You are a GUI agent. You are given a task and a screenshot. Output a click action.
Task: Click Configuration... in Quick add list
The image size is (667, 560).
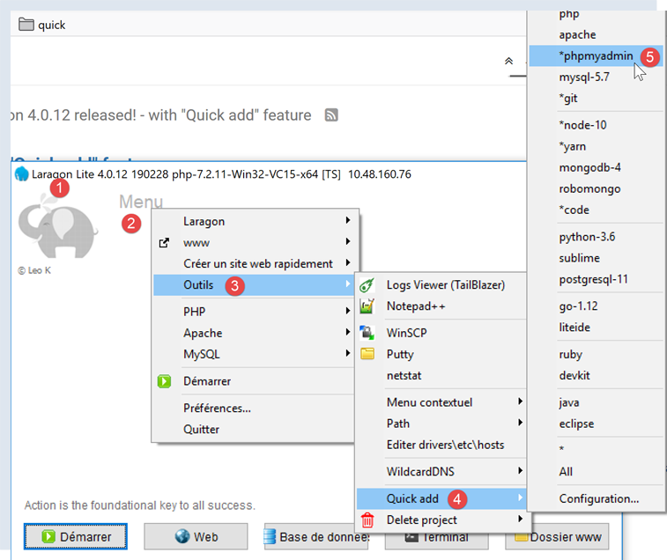click(598, 499)
